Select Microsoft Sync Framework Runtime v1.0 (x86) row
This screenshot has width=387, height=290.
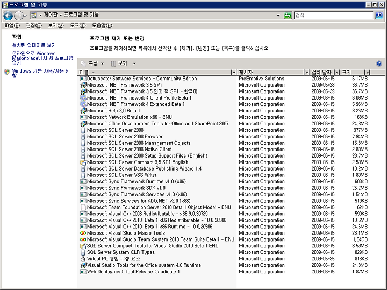tap(224, 181)
